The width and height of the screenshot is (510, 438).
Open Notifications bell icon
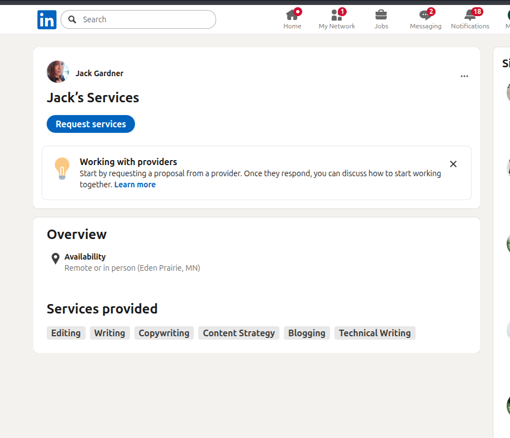470,15
